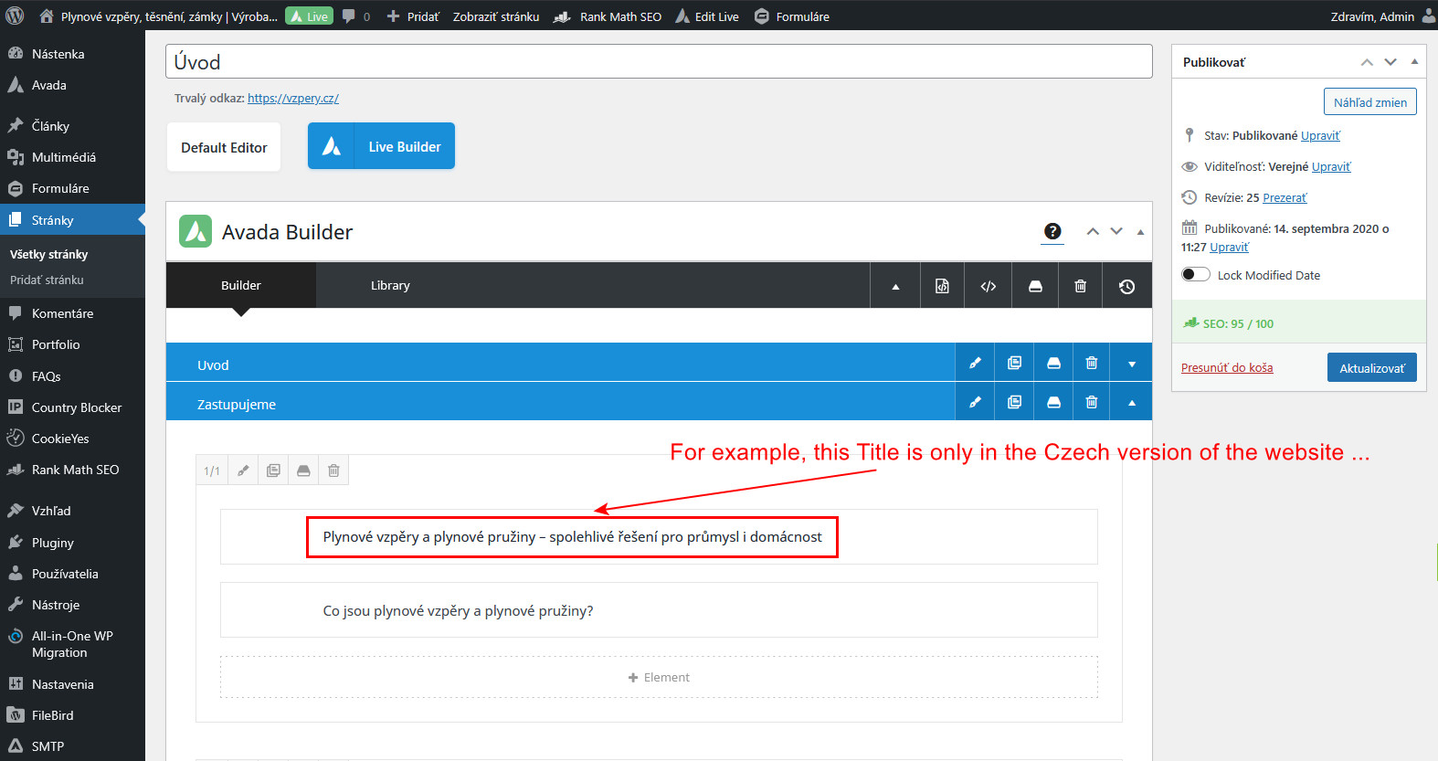
Task: Click the Default Editor button
Action: 224,147
